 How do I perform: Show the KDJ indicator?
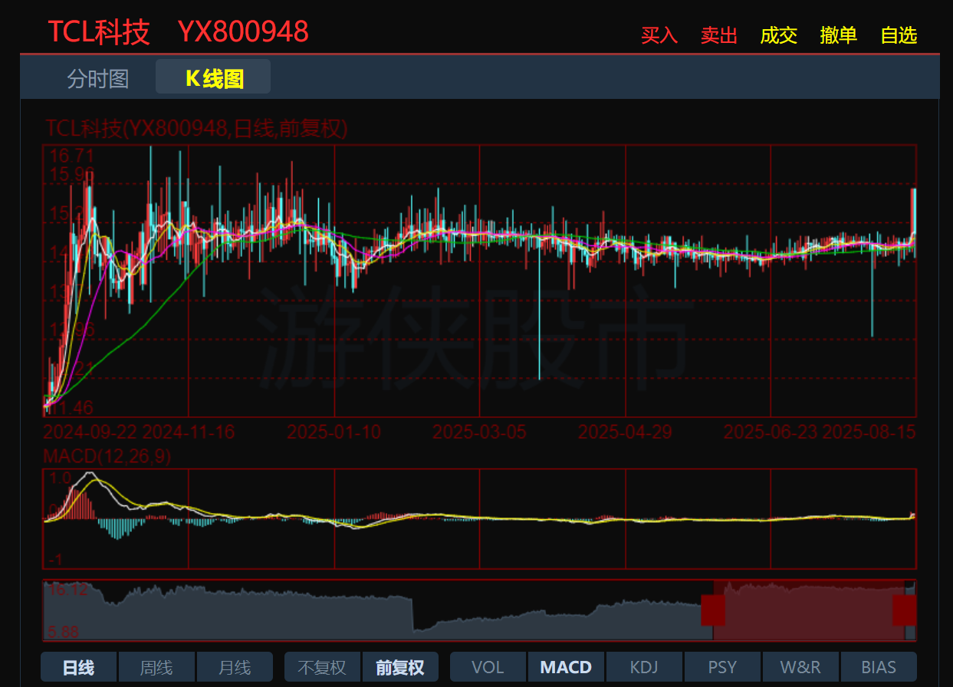644,667
